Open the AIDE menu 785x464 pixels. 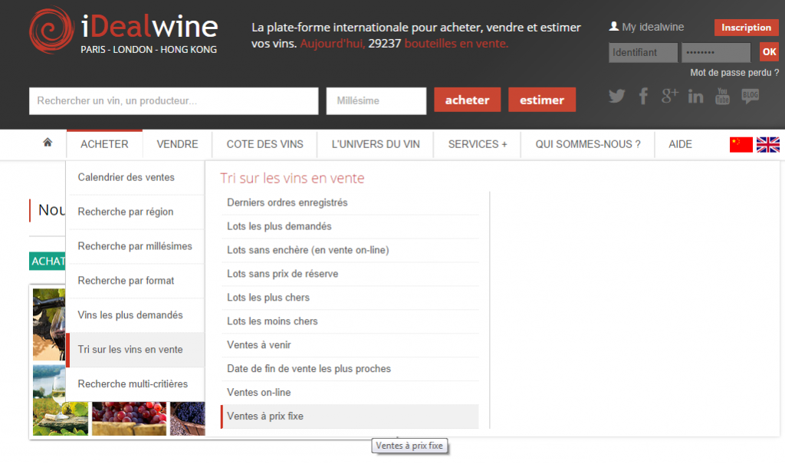pos(680,144)
